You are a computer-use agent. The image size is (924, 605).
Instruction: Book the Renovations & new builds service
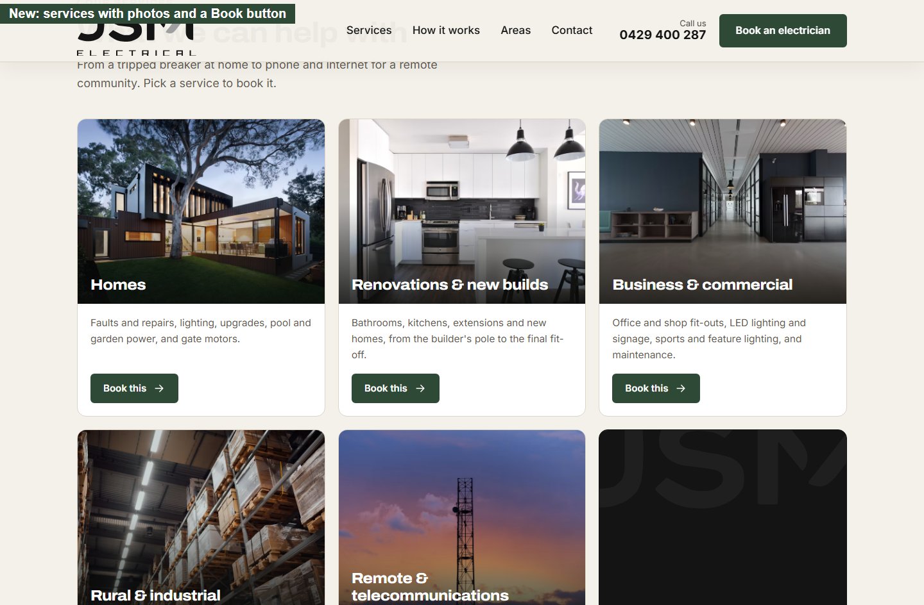(395, 388)
